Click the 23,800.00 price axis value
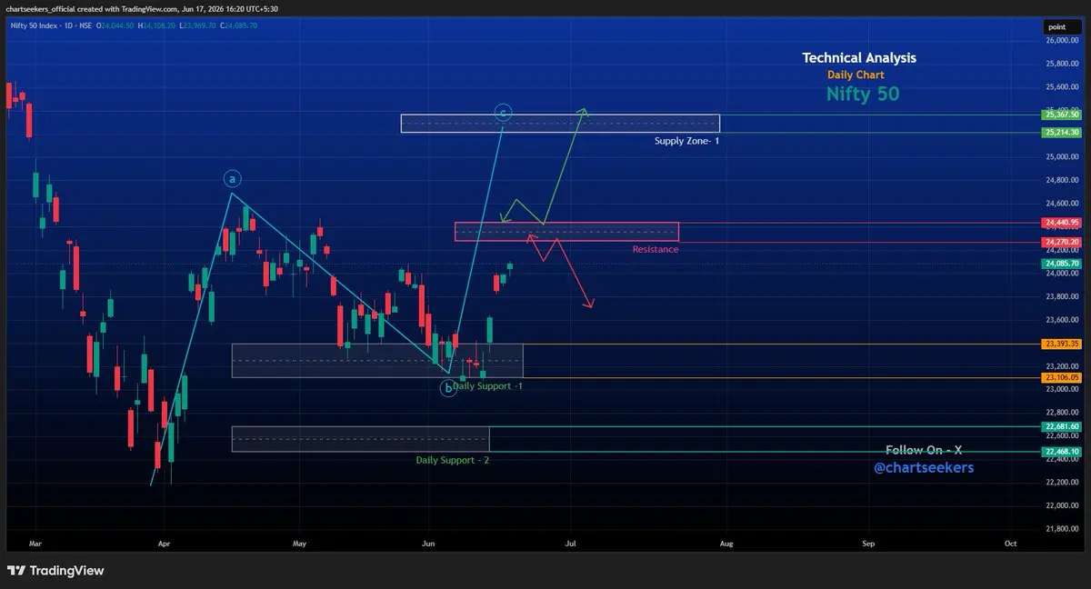The image size is (1091, 589). pos(1062,296)
